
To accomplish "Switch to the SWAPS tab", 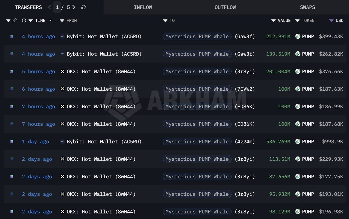I will (307, 7).
